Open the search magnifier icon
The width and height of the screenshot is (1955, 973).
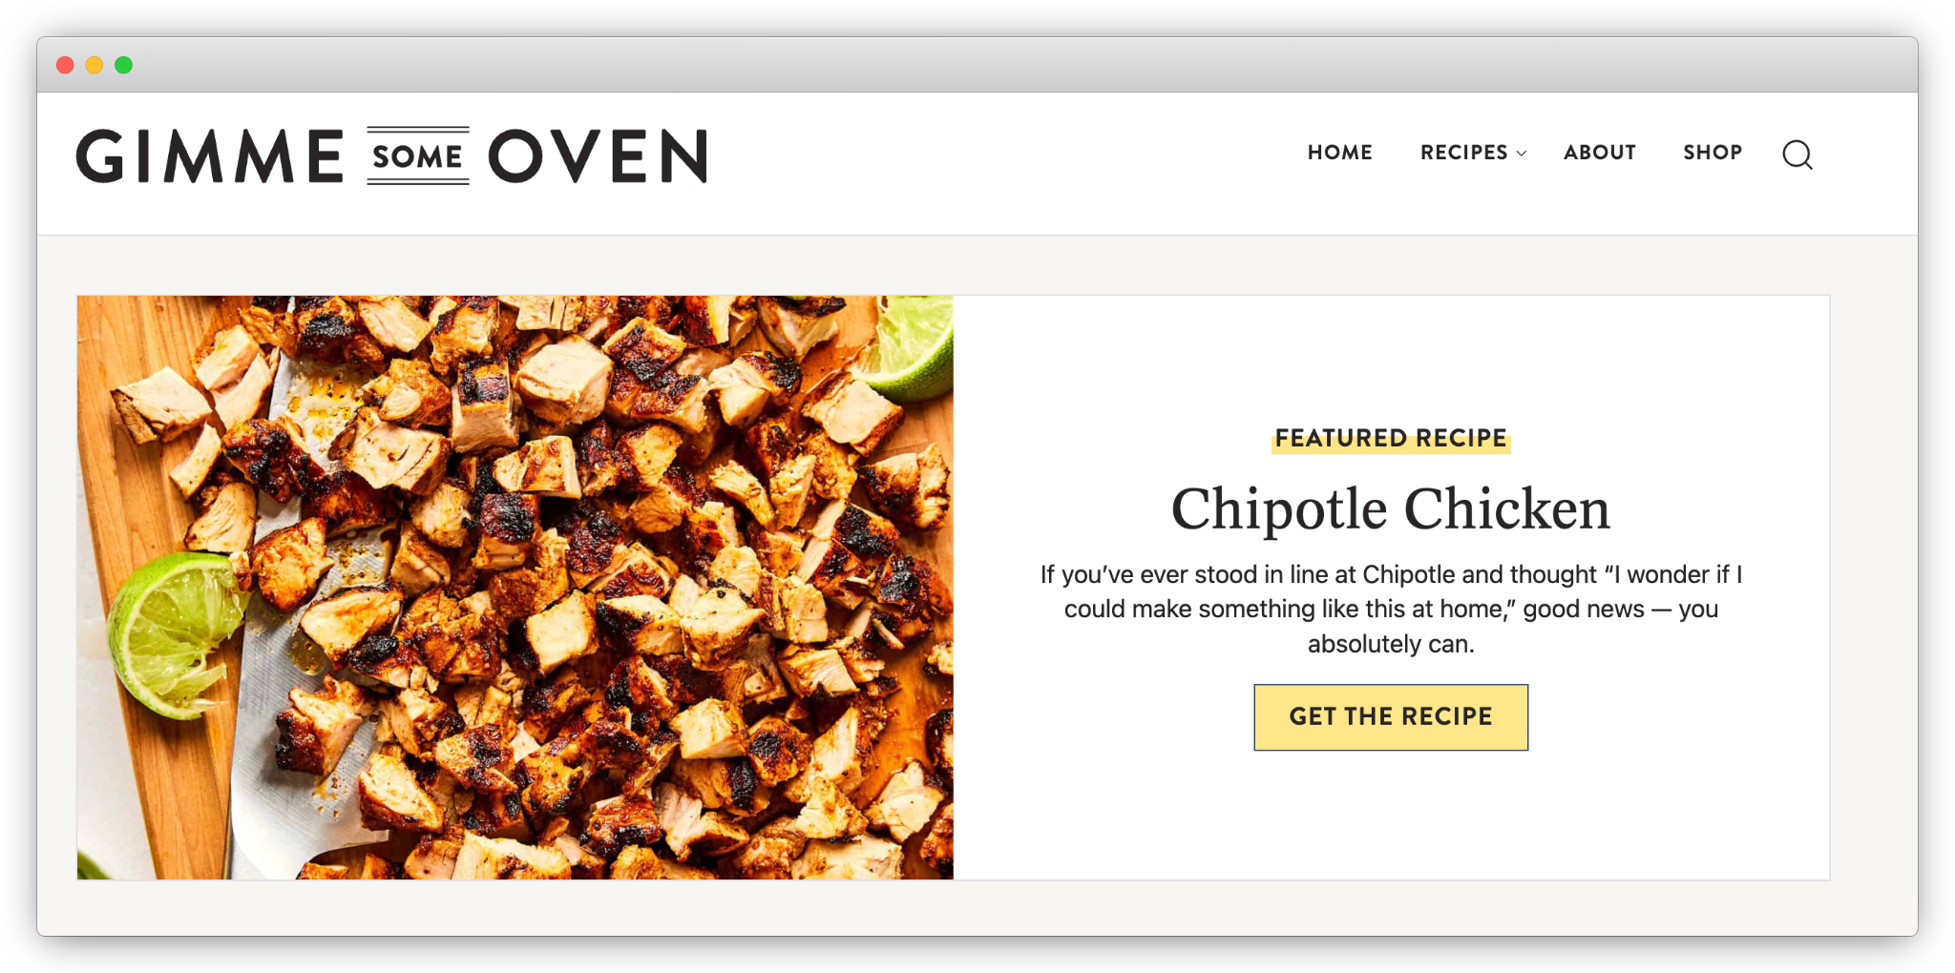[1797, 155]
